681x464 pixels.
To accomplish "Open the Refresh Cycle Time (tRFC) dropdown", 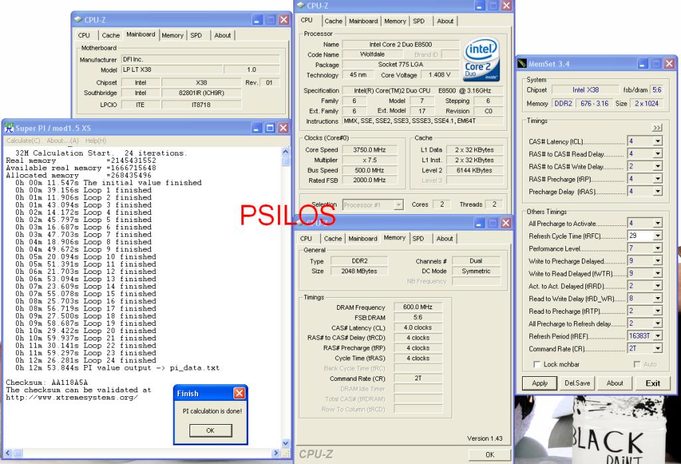I will (x=658, y=236).
